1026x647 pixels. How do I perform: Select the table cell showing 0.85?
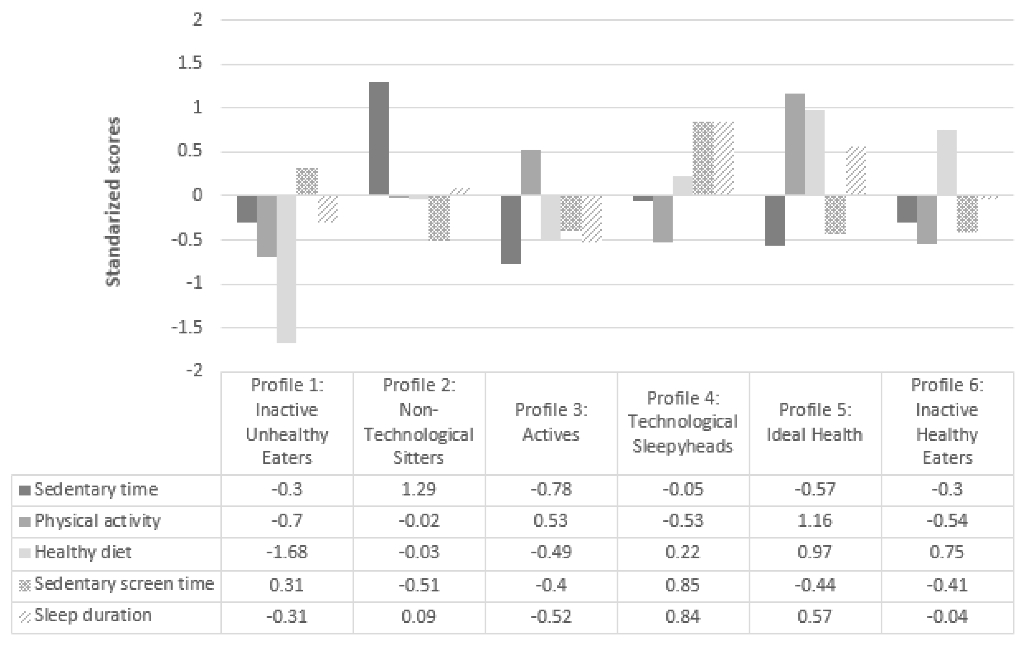pyautogui.click(x=683, y=585)
